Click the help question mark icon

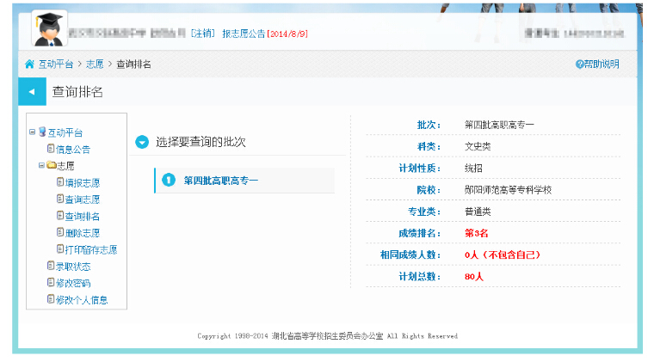pos(579,64)
